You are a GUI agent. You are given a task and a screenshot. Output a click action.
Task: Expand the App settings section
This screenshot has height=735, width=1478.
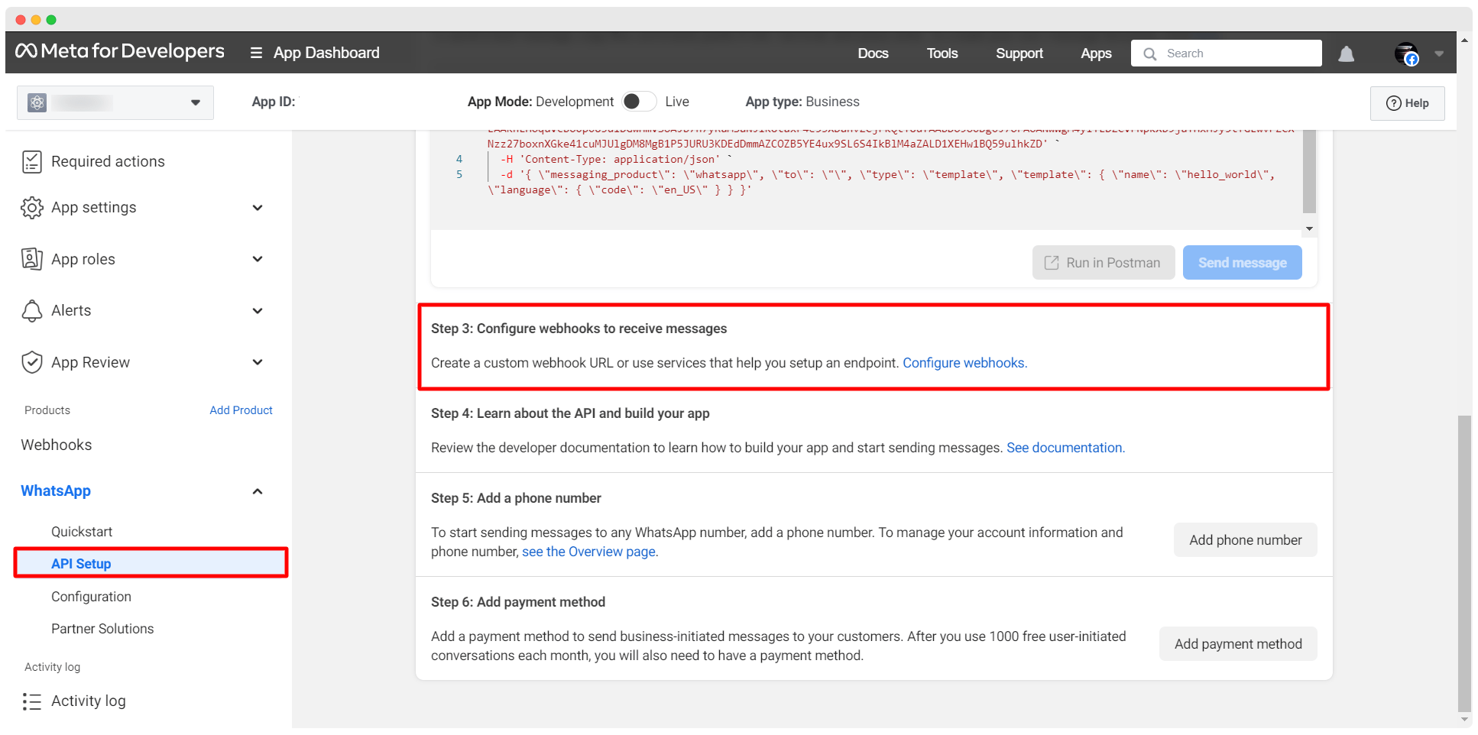258,208
